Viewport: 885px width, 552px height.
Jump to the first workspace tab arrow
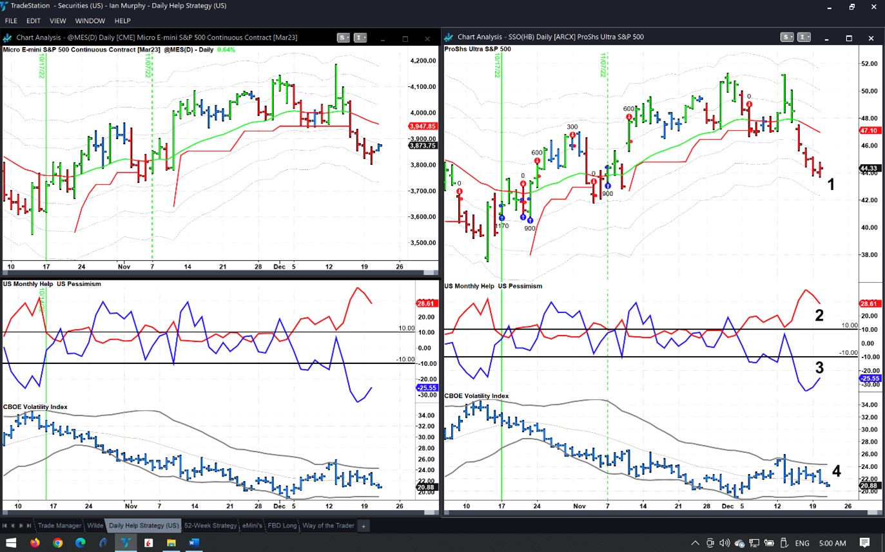pos(5,526)
